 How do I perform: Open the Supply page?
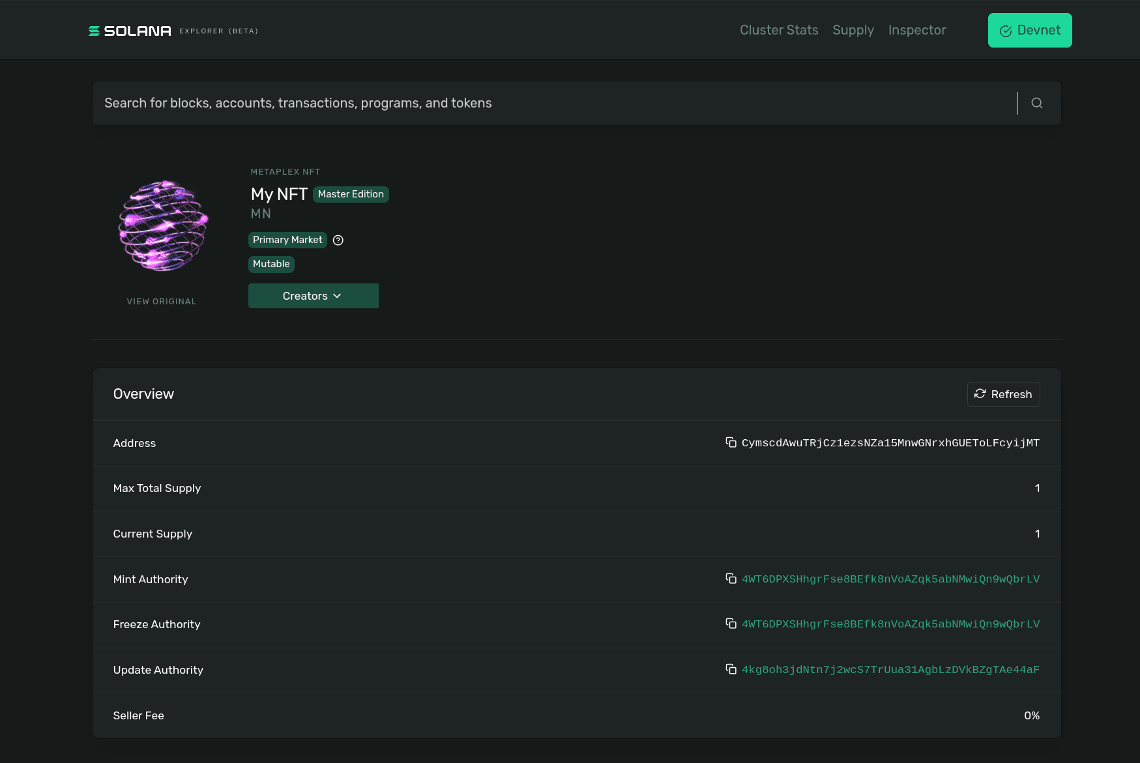coord(853,30)
